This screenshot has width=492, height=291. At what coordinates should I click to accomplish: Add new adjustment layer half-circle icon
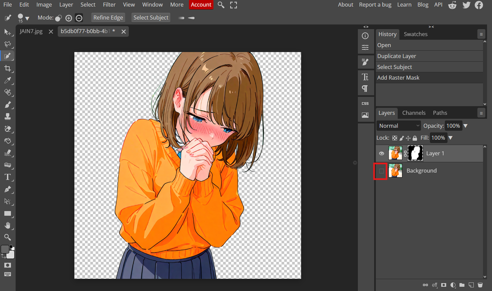(453, 285)
